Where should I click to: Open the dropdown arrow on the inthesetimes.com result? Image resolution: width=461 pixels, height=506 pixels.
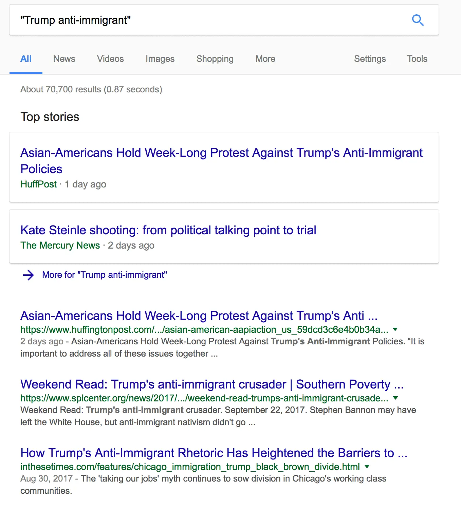point(367,467)
